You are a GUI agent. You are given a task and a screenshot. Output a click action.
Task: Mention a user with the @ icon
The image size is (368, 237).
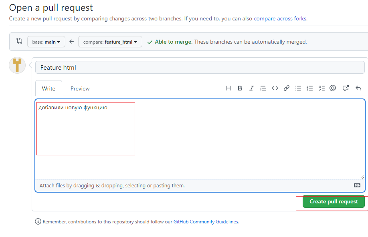pyautogui.click(x=333, y=88)
